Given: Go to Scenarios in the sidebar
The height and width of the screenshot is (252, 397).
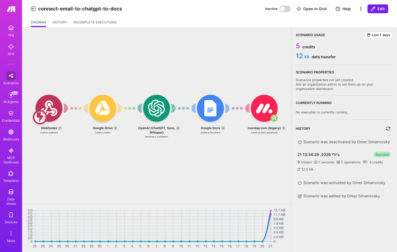Looking at the screenshot, I should click(11, 78).
